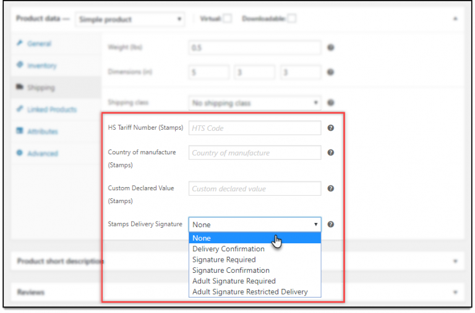Click help icon beside HS Tariff Number
The width and height of the screenshot is (475, 313).
pos(330,128)
